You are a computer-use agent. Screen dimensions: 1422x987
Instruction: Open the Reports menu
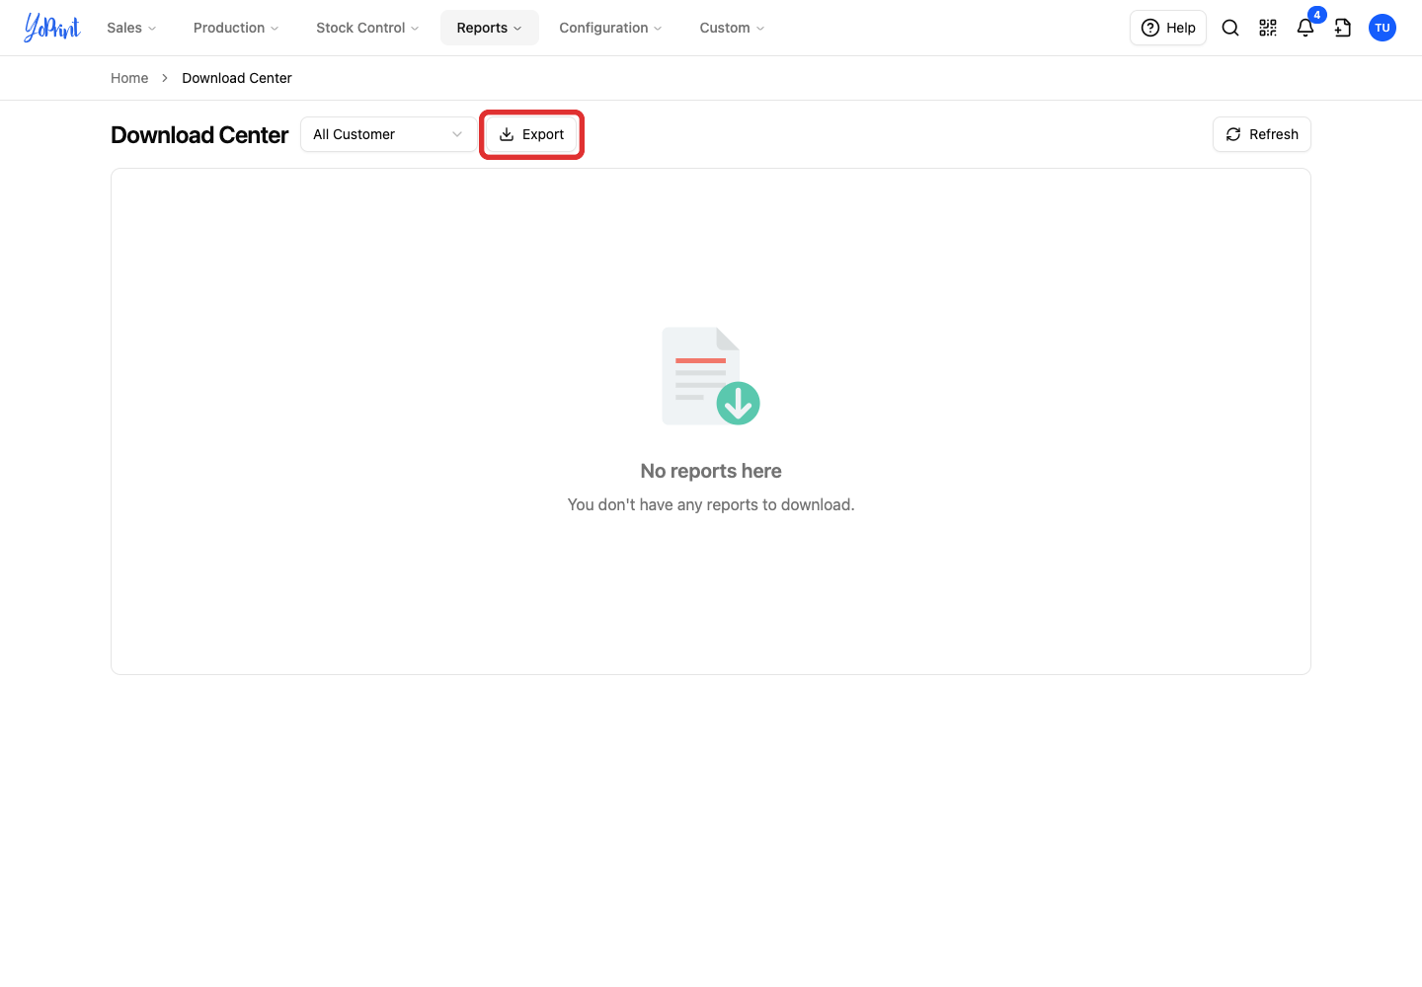(x=490, y=28)
